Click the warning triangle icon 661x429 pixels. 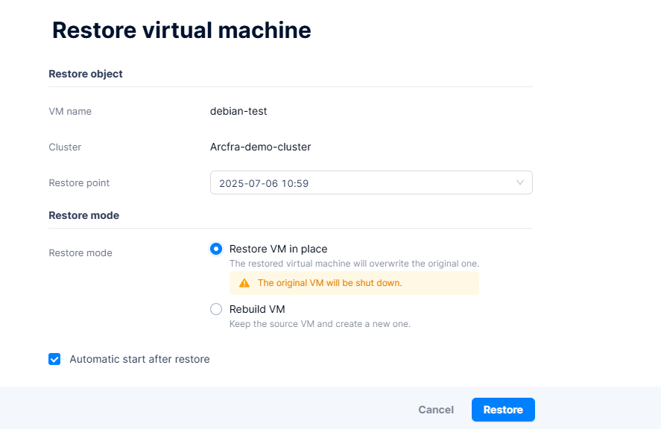tap(244, 283)
